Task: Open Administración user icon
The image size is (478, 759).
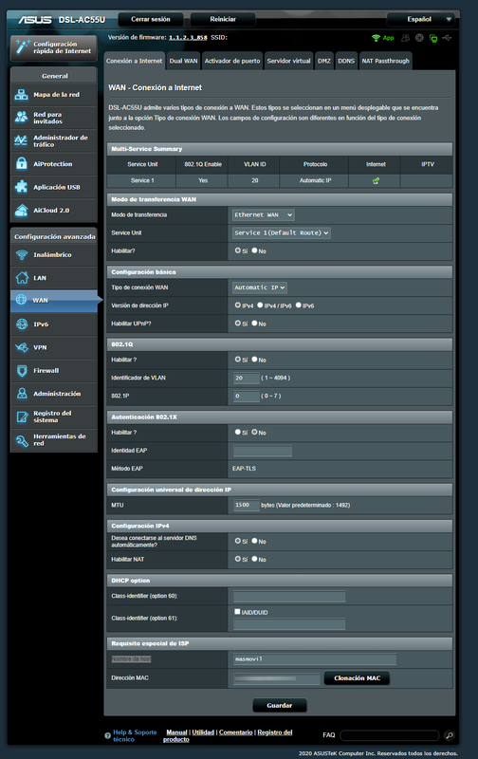Action: pos(22,394)
